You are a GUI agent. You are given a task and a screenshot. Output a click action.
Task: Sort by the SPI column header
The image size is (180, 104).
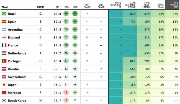57,7
